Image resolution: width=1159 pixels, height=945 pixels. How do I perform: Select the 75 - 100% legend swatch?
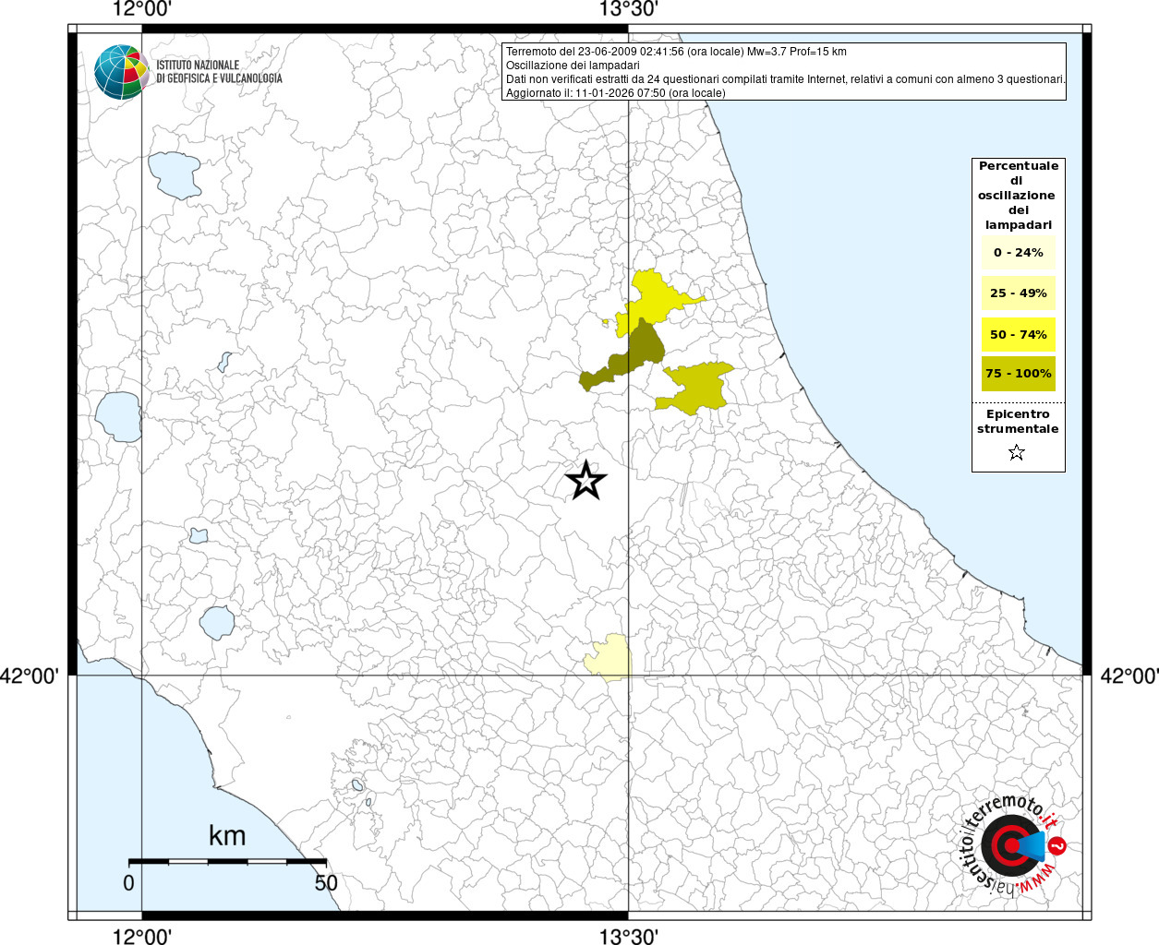1018,374
